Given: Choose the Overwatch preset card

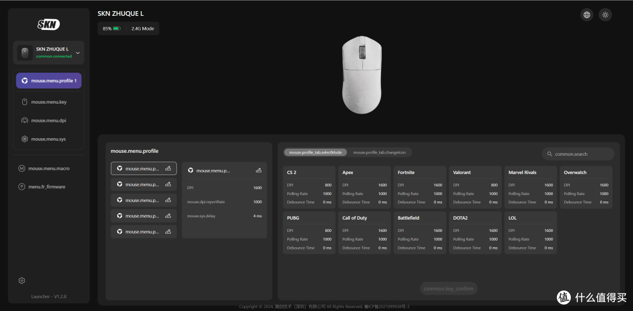Looking at the screenshot, I should coord(586,187).
